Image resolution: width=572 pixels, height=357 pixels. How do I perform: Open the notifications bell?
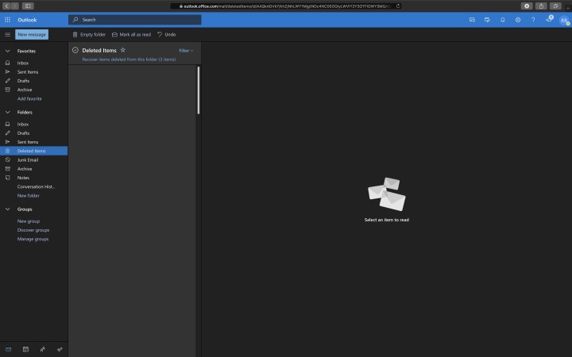(x=502, y=19)
